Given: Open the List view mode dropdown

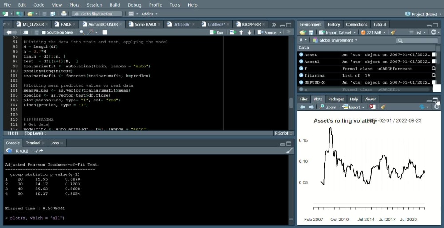Looking at the screenshot, I should pyautogui.click(x=418, y=32).
